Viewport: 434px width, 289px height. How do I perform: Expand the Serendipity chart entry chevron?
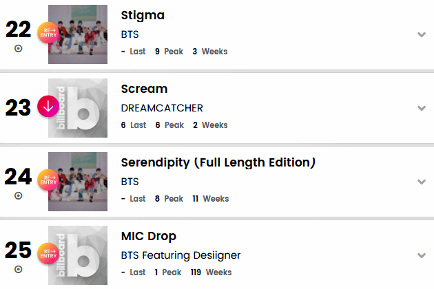click(x=422, y=182)
